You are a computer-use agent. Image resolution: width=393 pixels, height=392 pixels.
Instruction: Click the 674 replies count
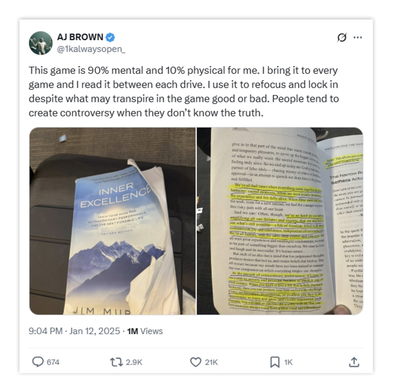tap(53, 362)
